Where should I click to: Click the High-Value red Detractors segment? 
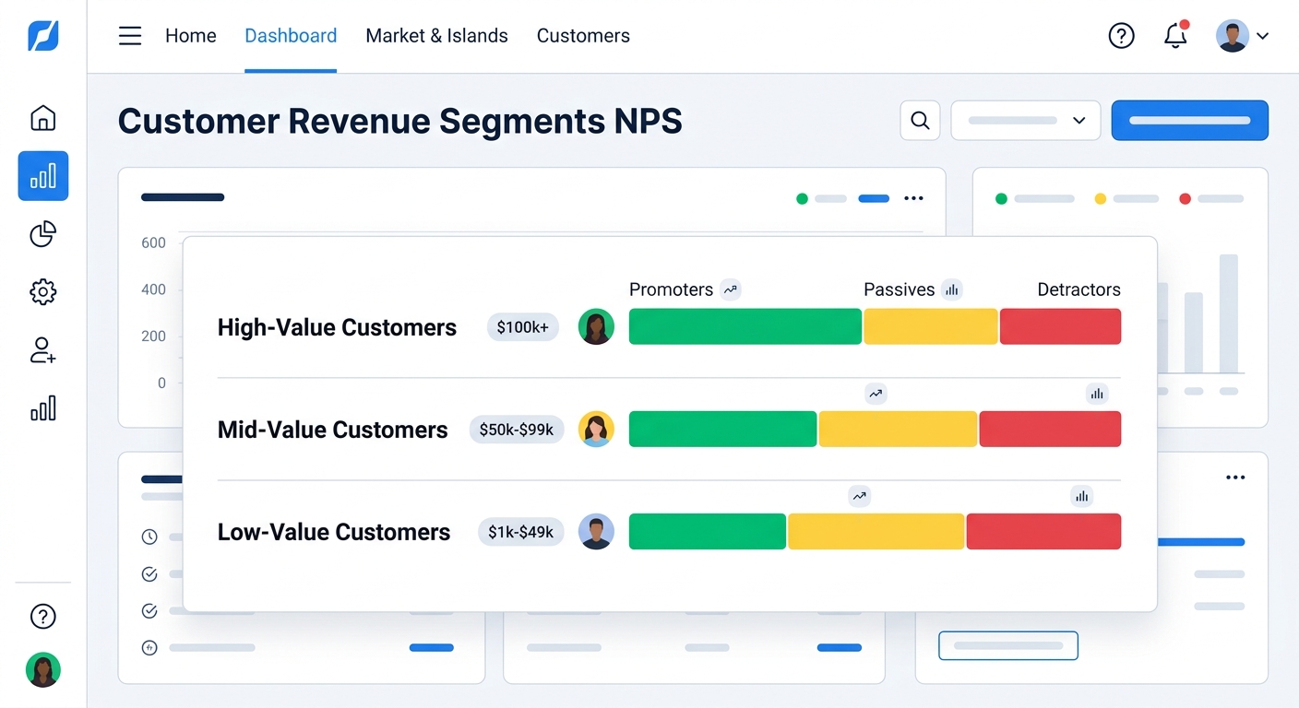tap(1061, 326)
